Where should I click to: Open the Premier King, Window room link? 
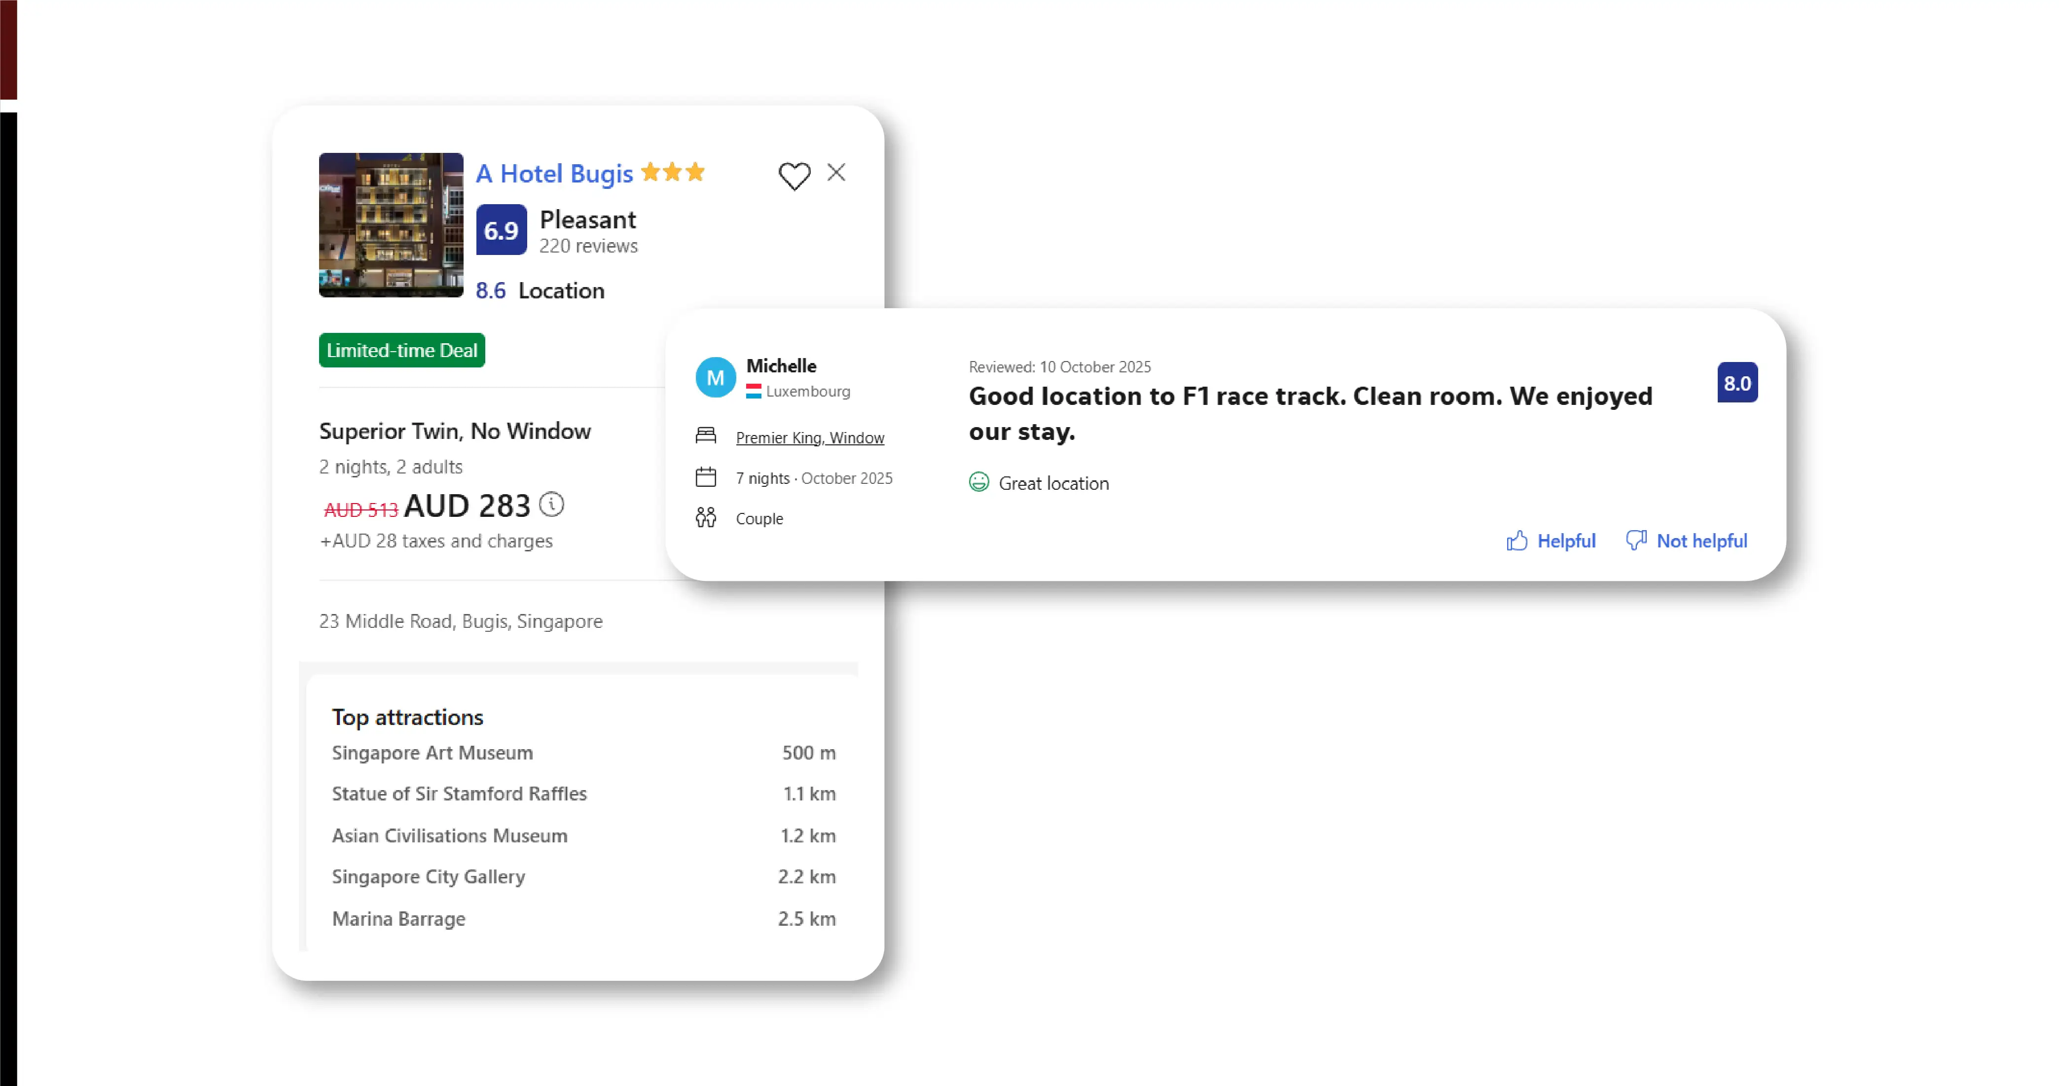pos(810,438)
